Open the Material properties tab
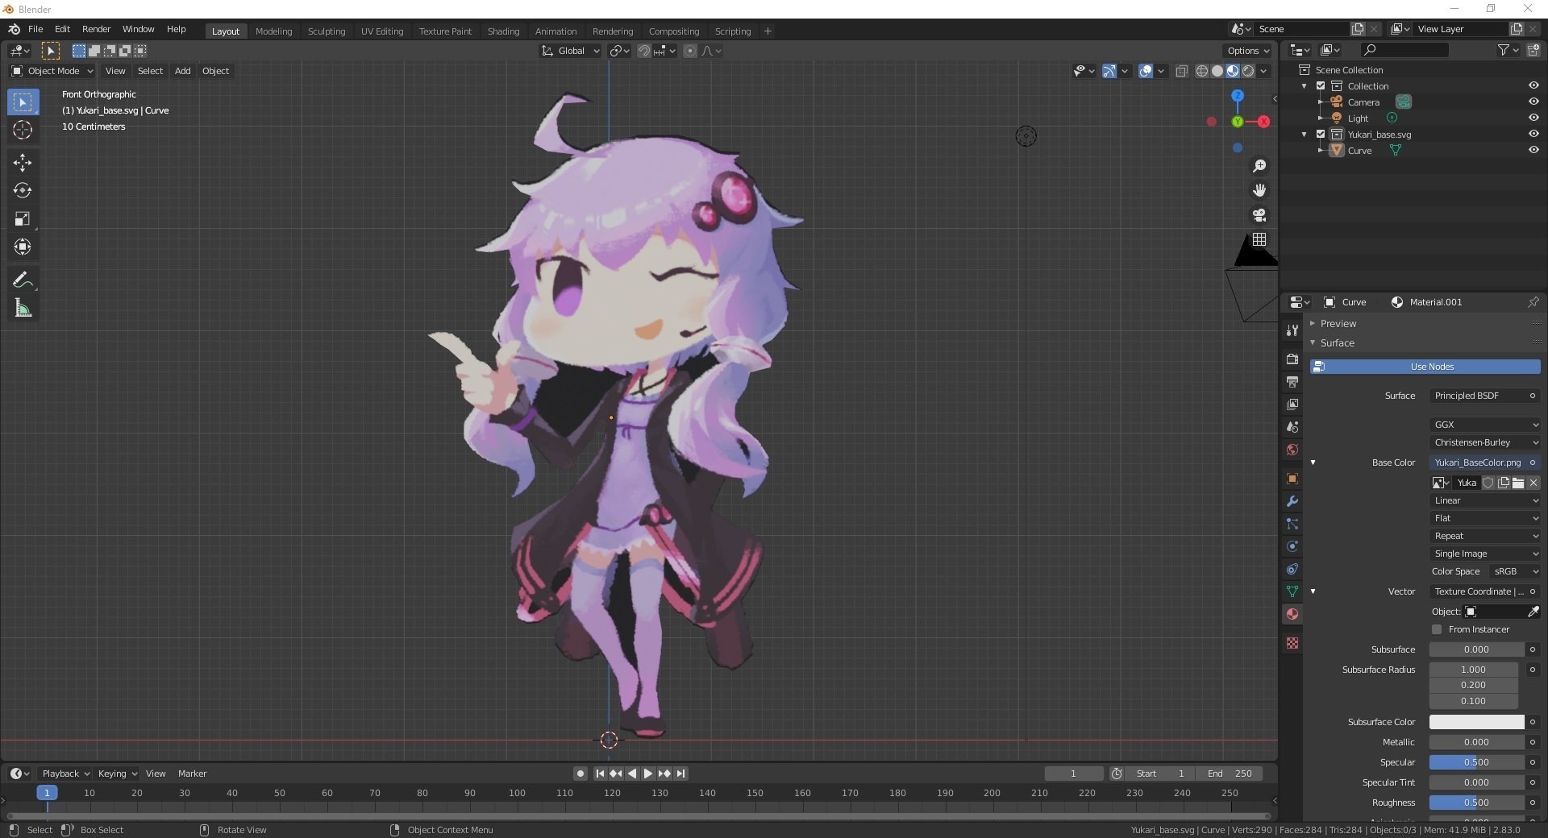Screen dimensions: 1548x838 click(x=1292, y=614)
